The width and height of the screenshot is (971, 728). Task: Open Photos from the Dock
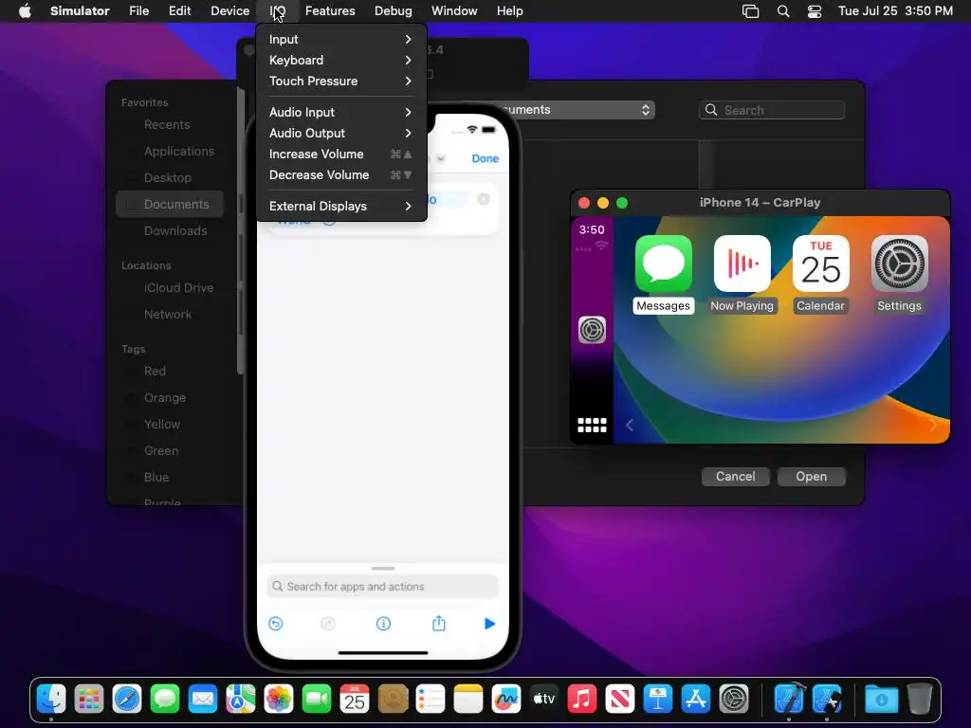[279, 700]
